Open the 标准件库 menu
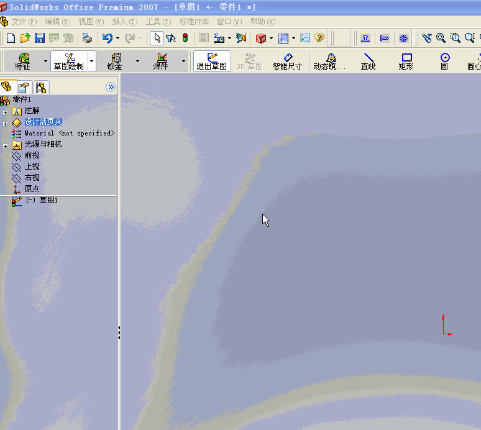 (x=194, y=22)
